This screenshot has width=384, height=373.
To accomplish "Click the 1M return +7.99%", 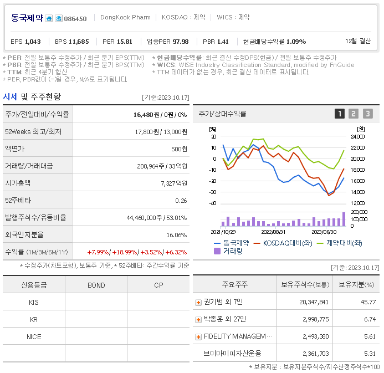I will coord(98,252).
